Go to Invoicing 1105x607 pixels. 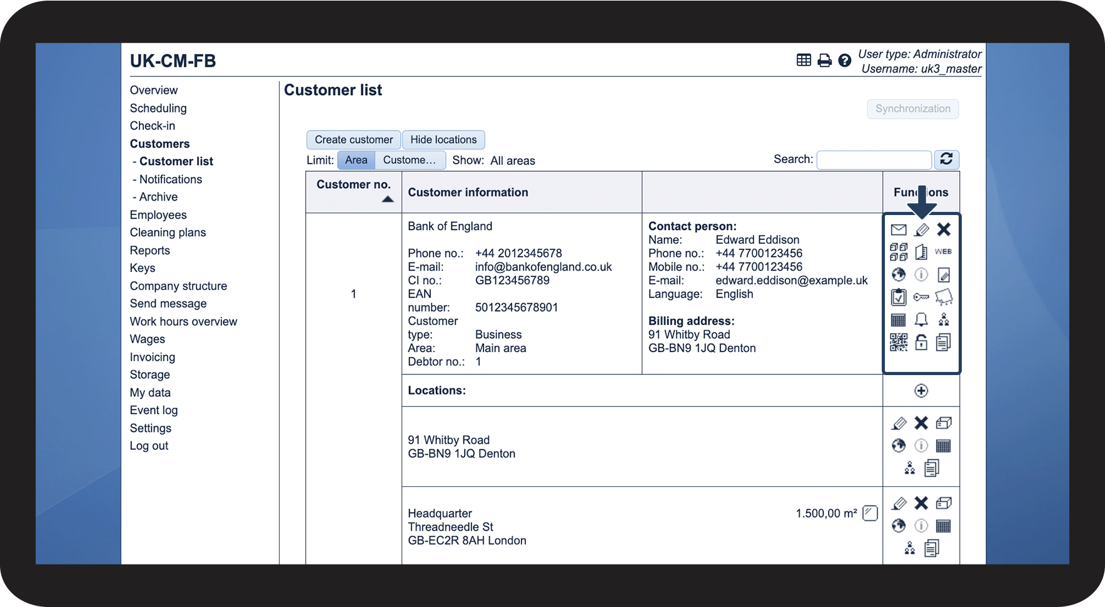point(153,358)
